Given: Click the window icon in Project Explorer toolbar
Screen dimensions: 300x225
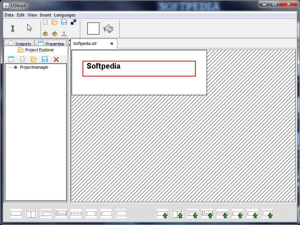Looking at the screenshot, I should click(11, 59).
